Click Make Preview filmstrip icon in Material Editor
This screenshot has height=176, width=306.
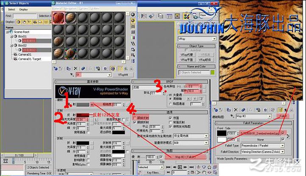pos(133,43)
